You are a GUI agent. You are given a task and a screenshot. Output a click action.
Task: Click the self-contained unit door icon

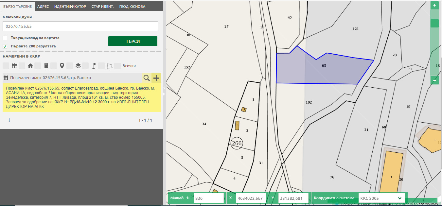(x=46, y=66)
